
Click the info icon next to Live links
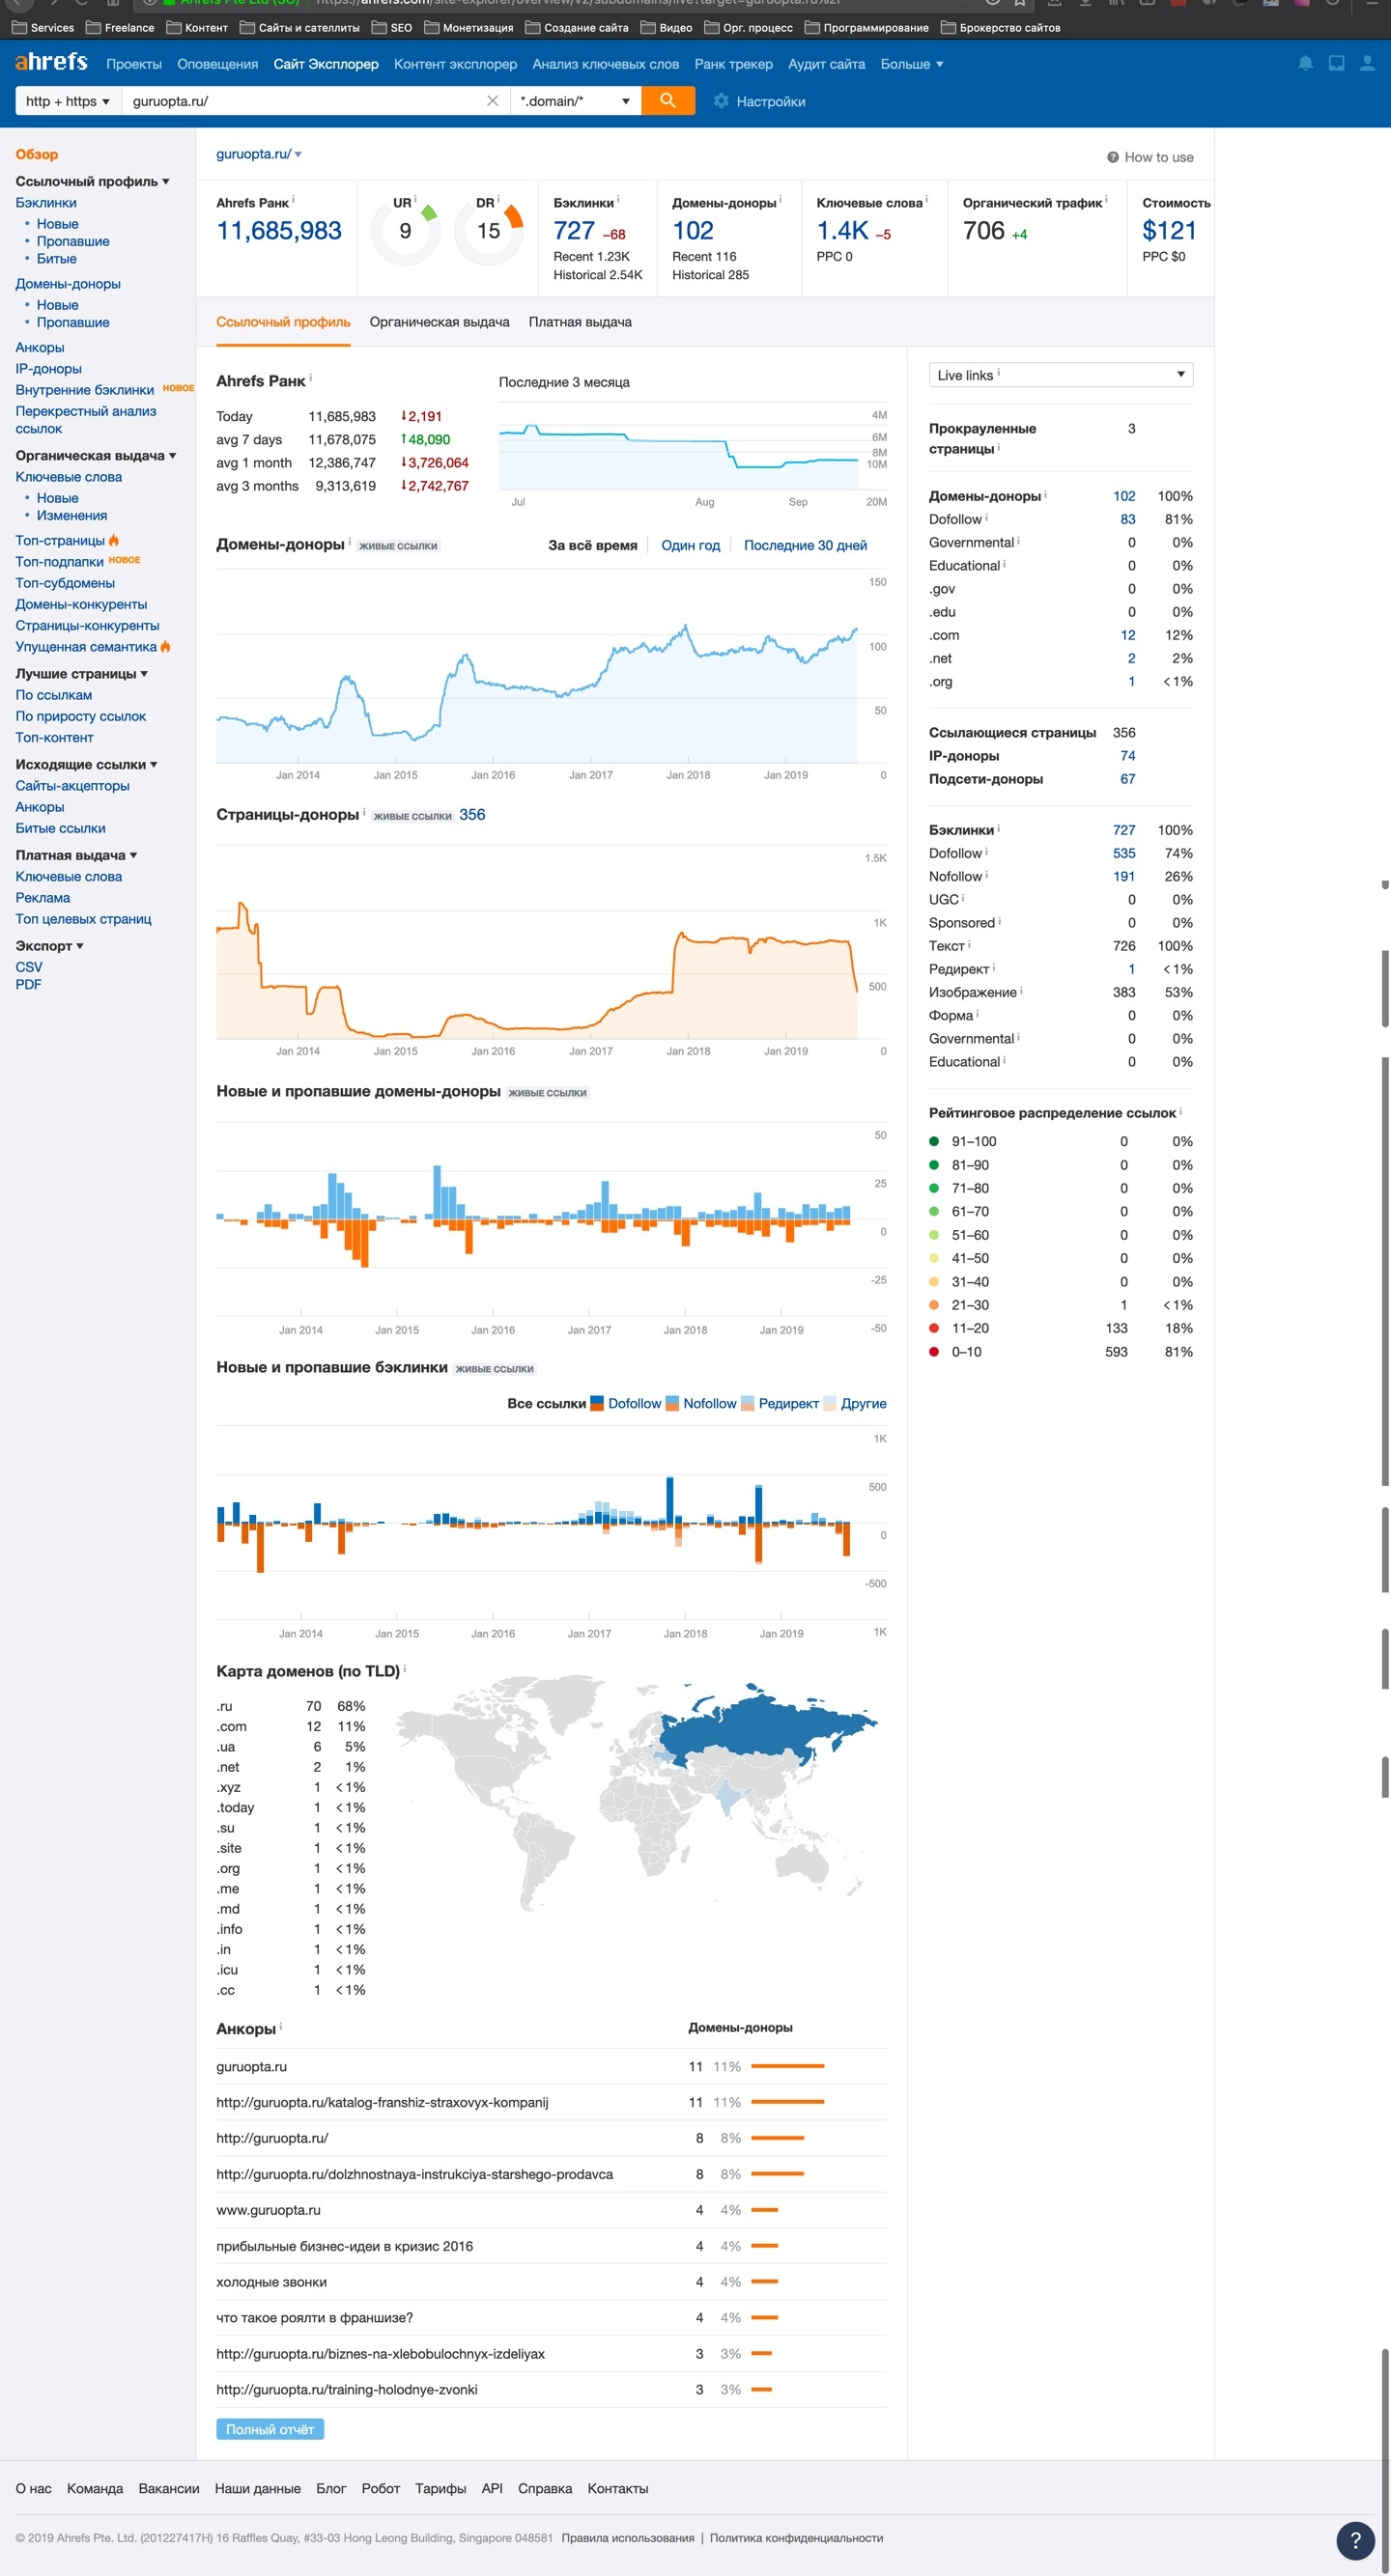[999, 373]
